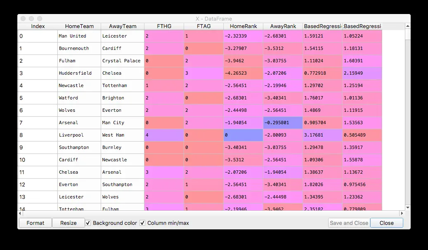428x250 pixels.
Task: Click the scroll up arrow on vertical scrollbar
Action: [x=407, y=26]
